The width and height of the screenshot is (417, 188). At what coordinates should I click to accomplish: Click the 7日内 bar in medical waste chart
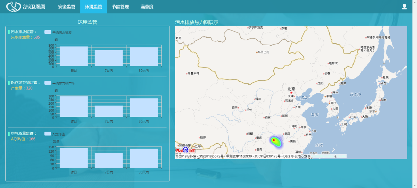point(109,111)
